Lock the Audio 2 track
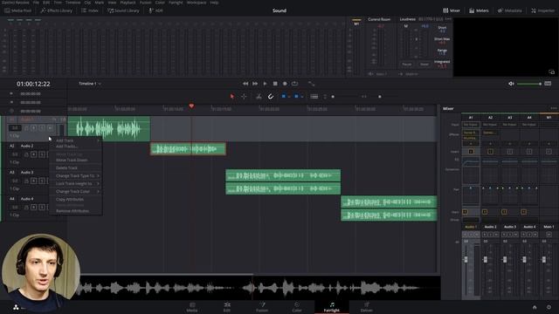This screenshot has height=314, width=559. pyautogui.click(x=26, y=154)
